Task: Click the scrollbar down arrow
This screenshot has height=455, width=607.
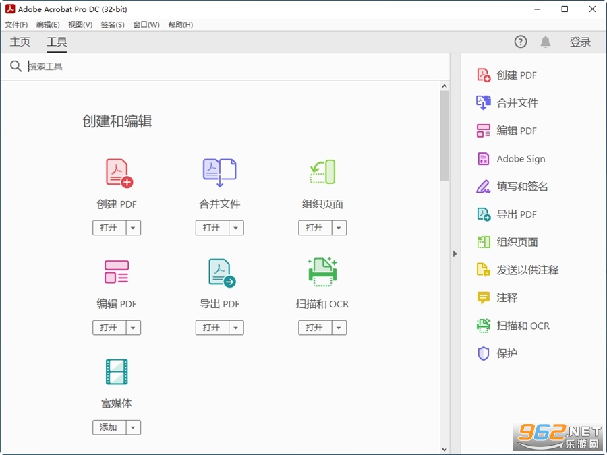Action: tap(444, 449)
